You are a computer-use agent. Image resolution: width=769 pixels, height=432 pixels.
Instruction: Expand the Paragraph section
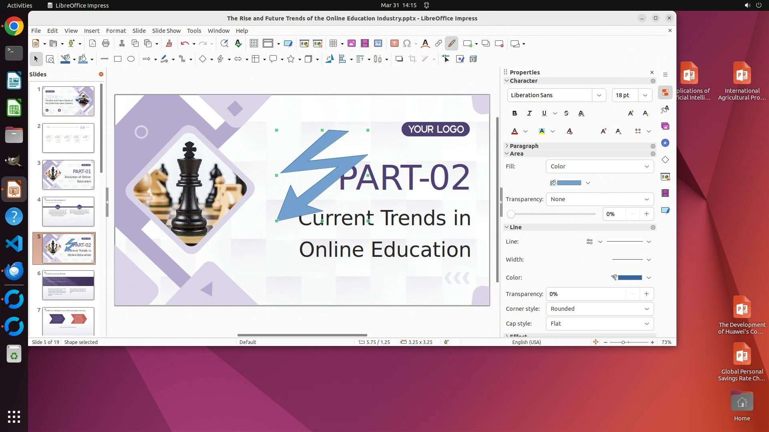[x=524, y=146]
